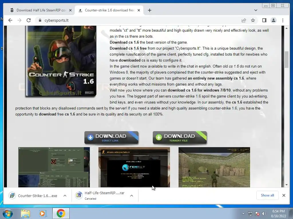Screen dimensions: 293x219
Task: Share this page using the share icon
Action: pos(244,20)
